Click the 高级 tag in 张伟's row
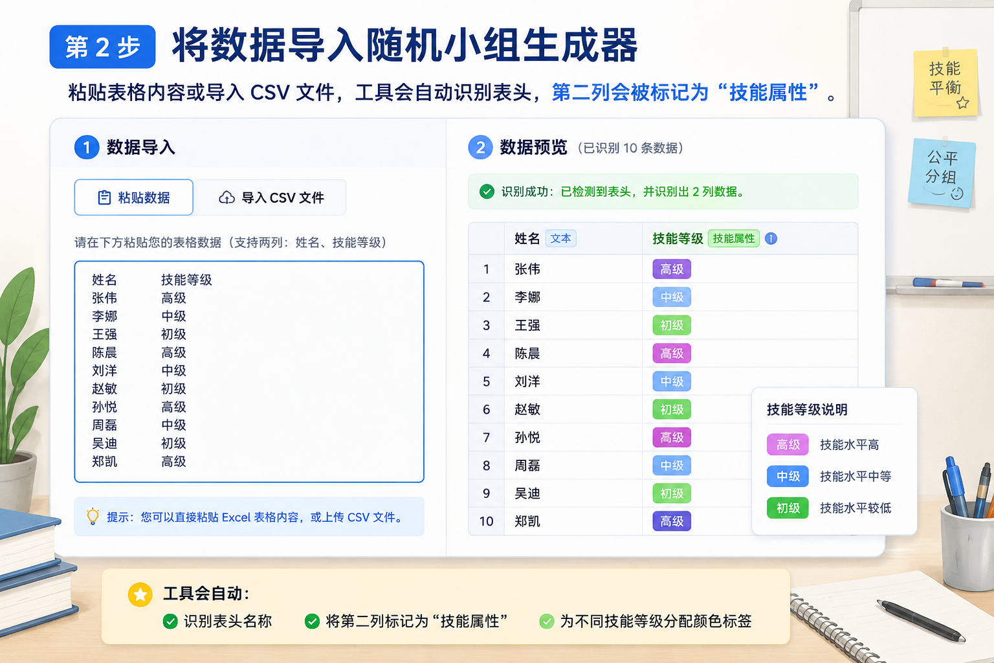994x663 pixels. [x=672, y=269]
